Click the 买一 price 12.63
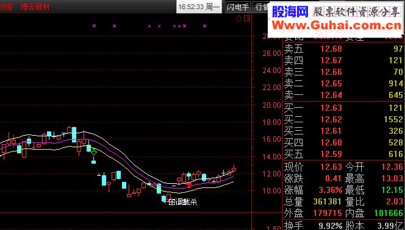 click(331, 108)
